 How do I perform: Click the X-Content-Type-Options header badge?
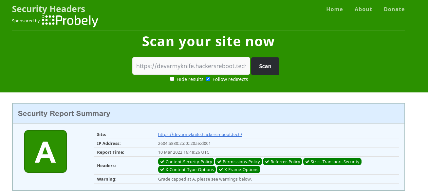point(187,169)
